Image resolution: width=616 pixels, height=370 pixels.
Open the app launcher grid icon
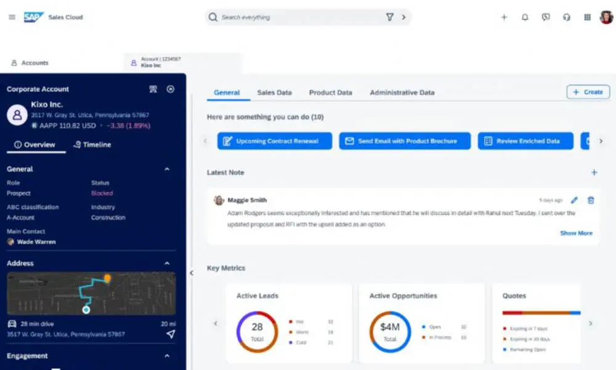click(587, 17)
